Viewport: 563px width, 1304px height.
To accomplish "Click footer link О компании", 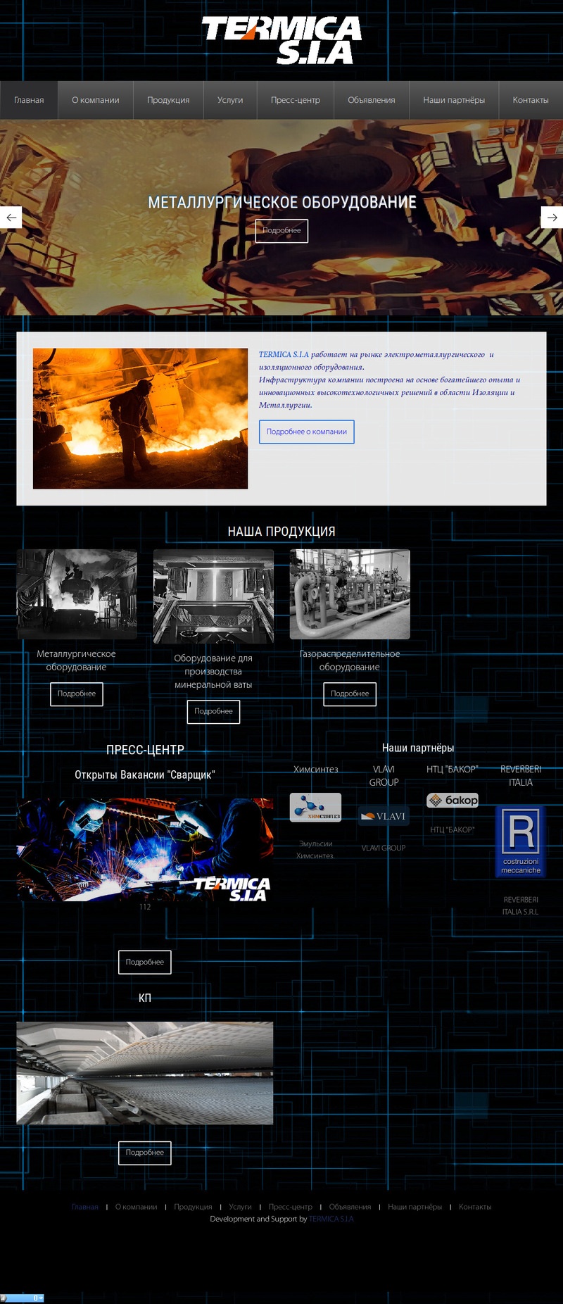I will pos(137,1207).
